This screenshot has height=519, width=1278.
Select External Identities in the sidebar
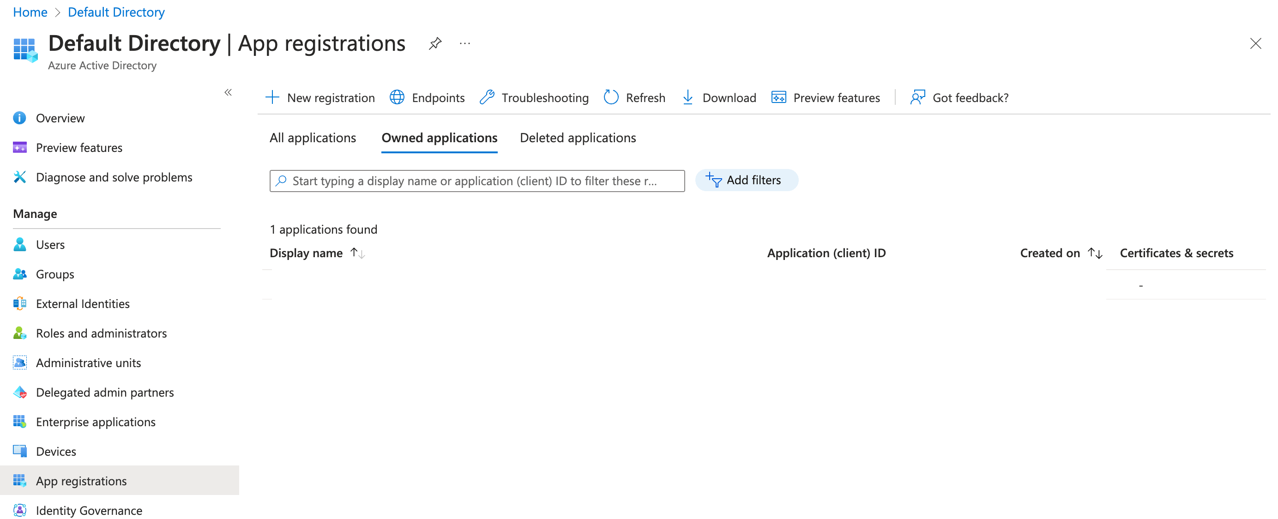point(82,303)
